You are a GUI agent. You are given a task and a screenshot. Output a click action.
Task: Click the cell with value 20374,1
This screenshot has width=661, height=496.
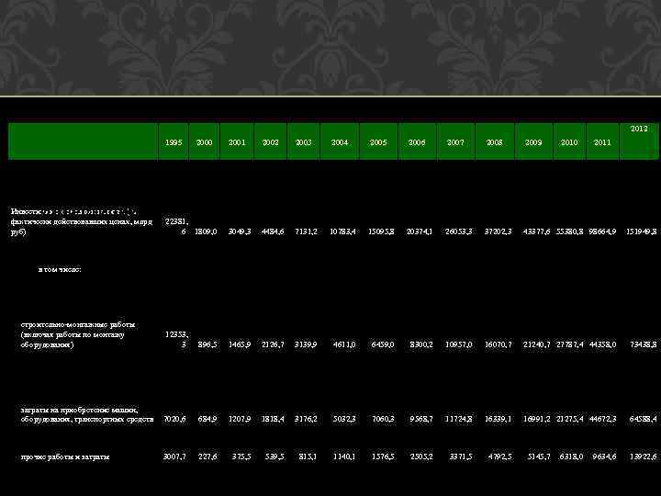419,231
